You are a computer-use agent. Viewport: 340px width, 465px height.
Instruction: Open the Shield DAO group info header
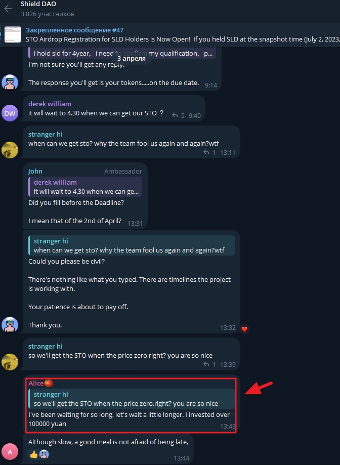tap(48, 9)
